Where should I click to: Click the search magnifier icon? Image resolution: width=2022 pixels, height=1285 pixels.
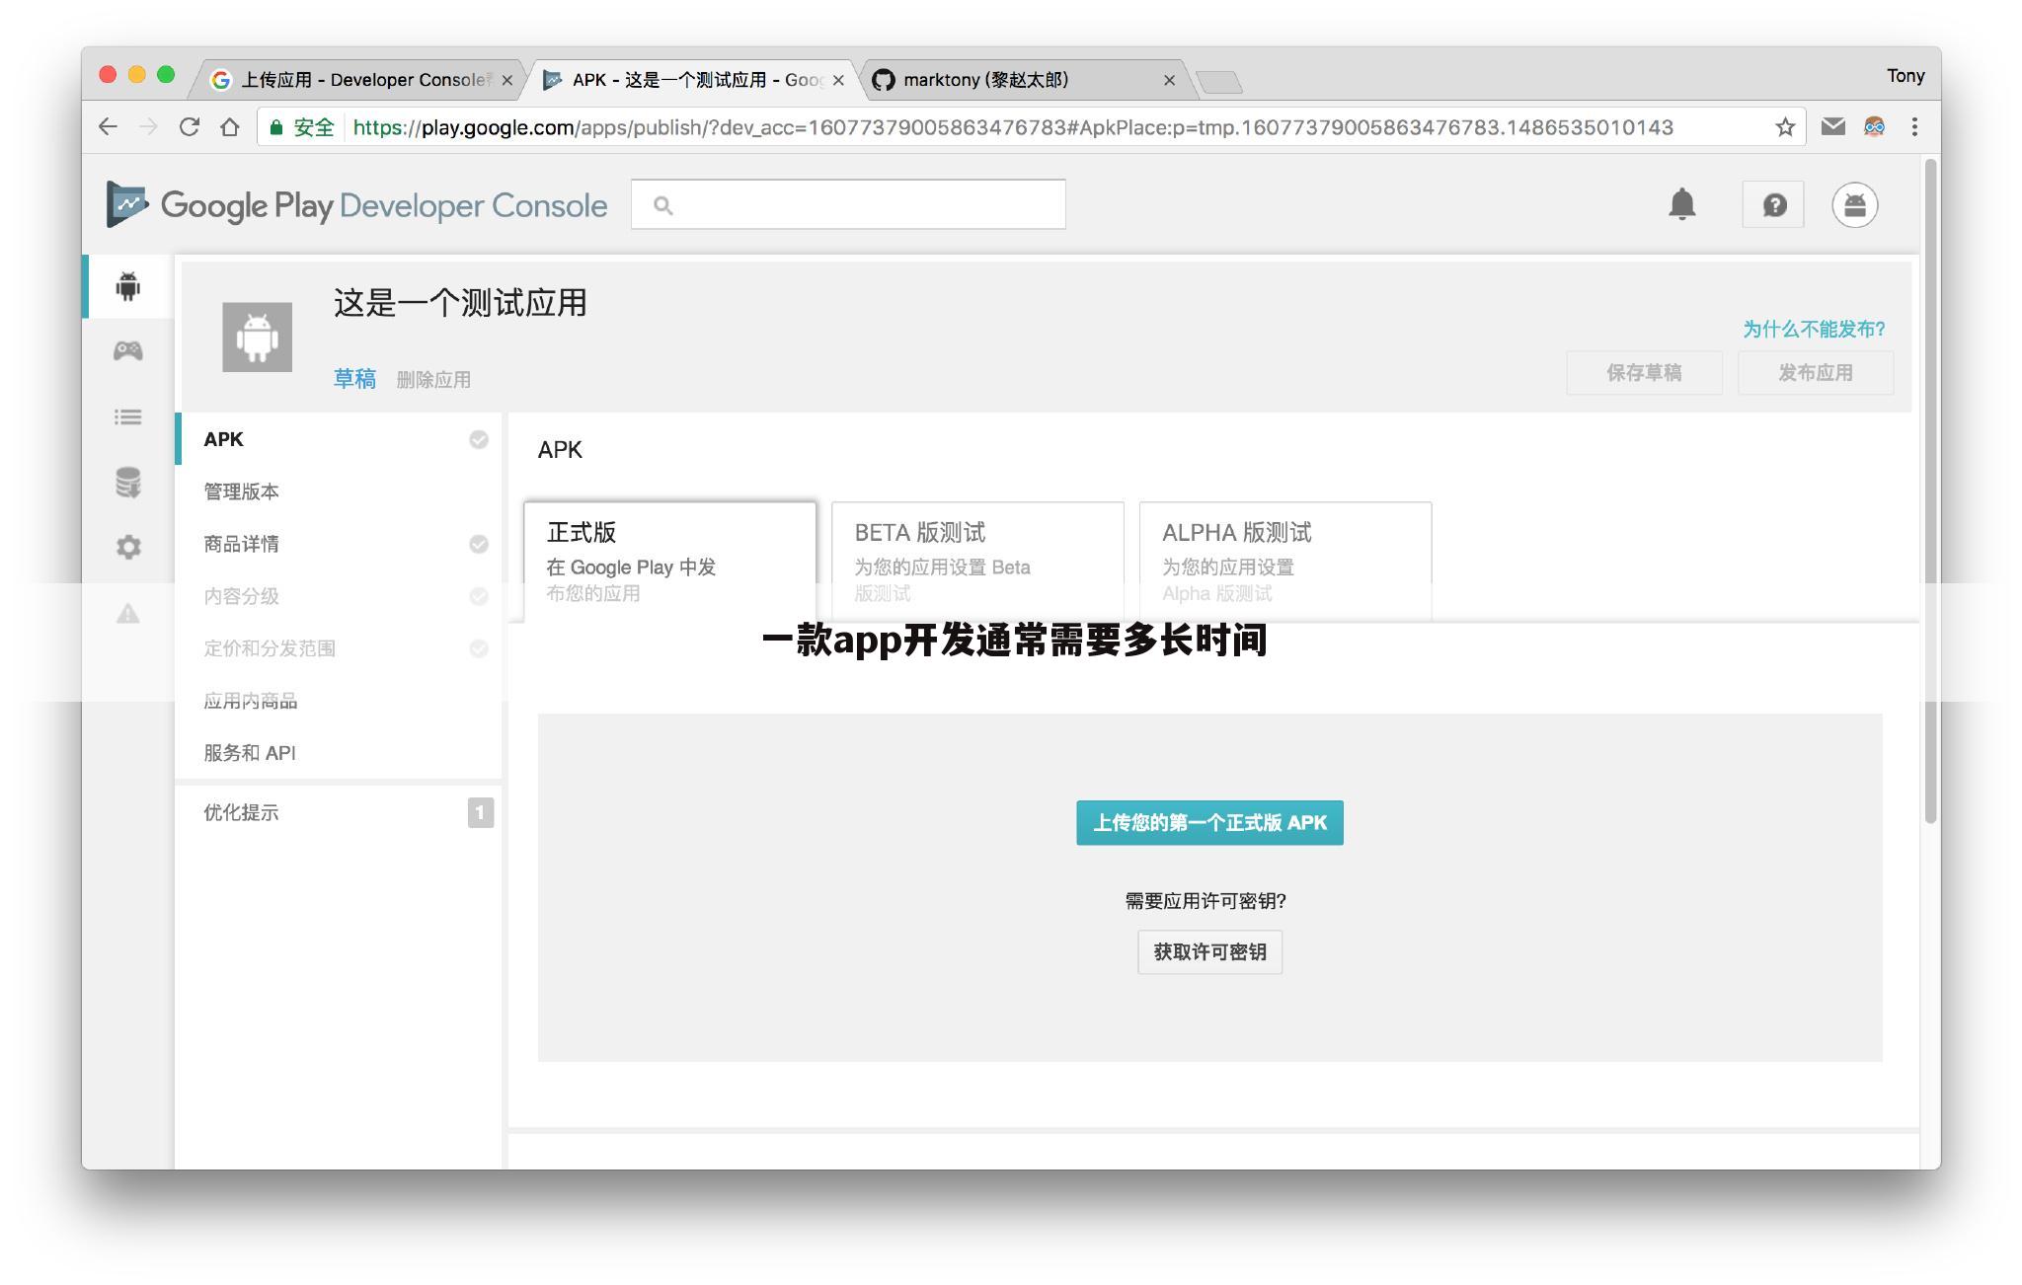[663, 205]
